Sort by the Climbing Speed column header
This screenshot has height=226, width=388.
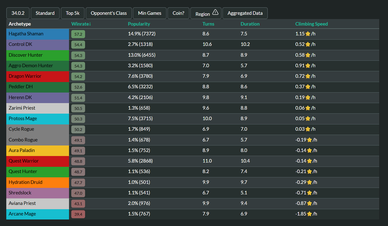click(311, 24)
